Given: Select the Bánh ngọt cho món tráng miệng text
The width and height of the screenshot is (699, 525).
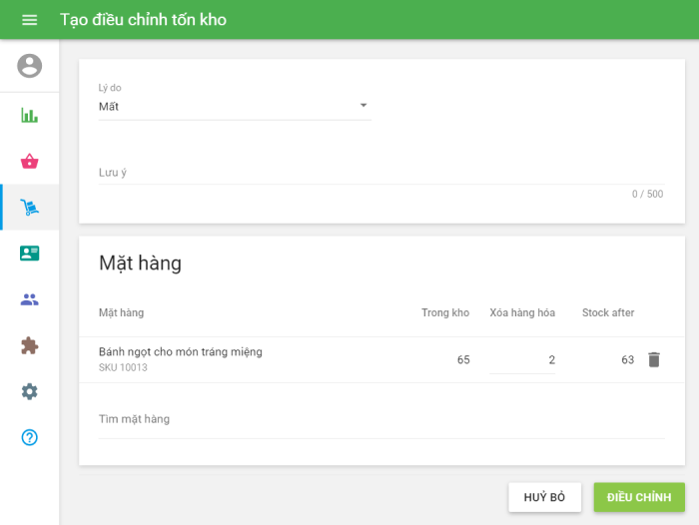Looking at the screenshot, I should (181, 352).
